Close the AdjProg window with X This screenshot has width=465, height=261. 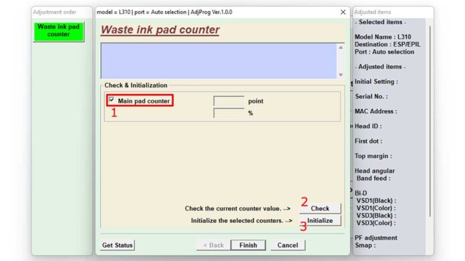(343, 12)
